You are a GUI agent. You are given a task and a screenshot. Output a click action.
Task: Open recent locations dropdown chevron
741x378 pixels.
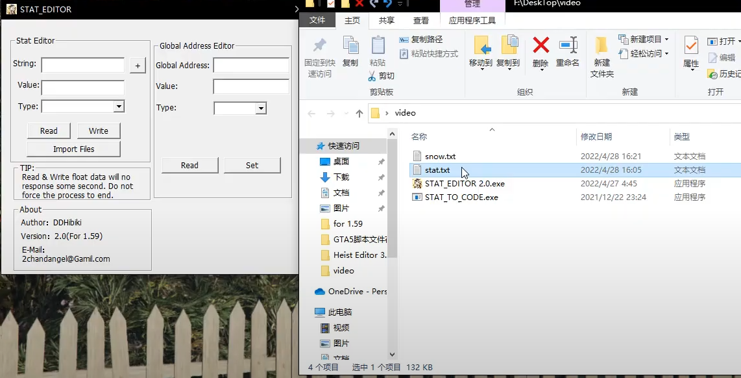[345, 114]
